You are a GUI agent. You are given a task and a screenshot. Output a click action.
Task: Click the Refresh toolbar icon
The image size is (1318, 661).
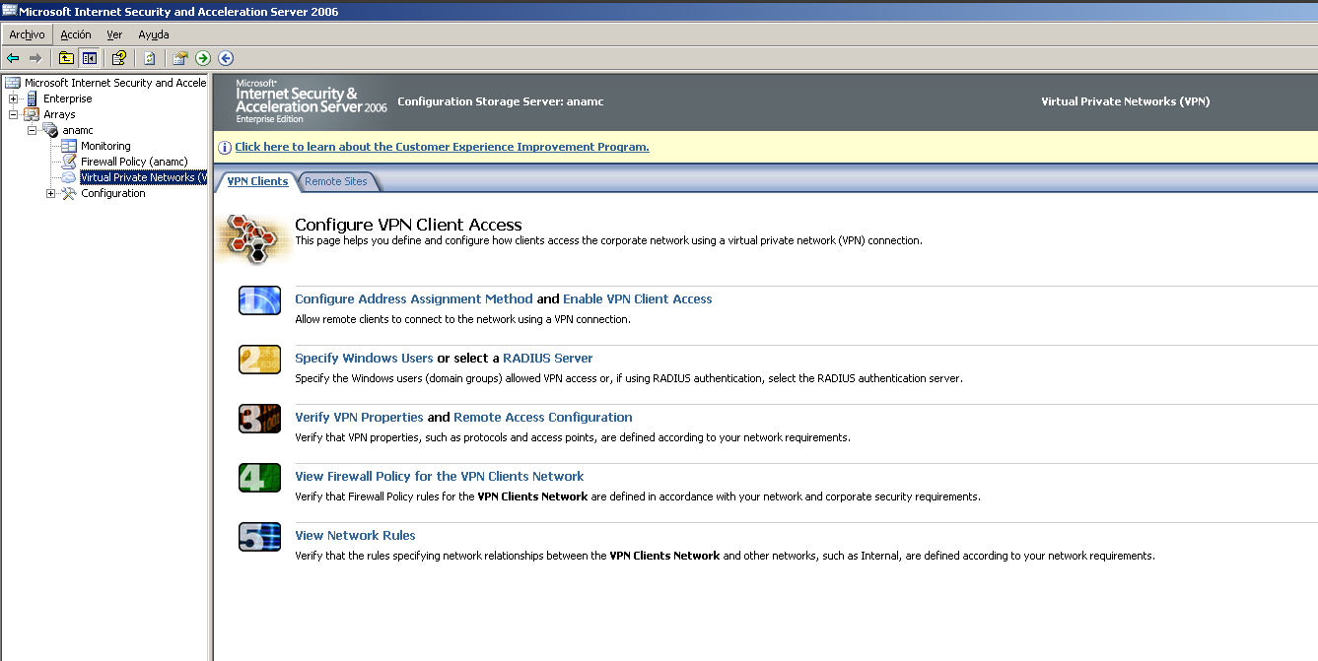(149, 58)
